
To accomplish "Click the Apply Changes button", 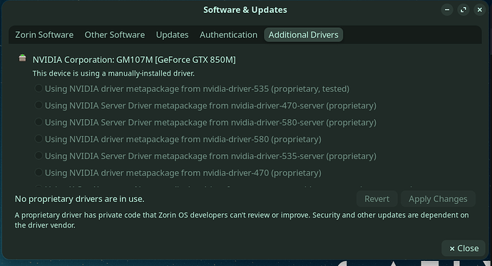I will tap(438, 199).
